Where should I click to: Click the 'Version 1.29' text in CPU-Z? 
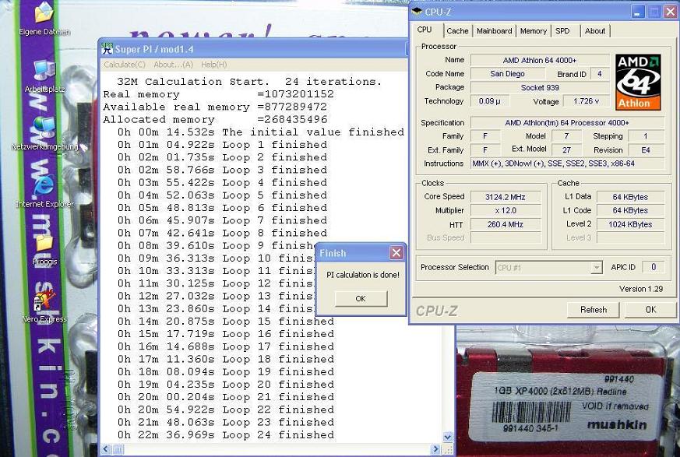[641, 289]
